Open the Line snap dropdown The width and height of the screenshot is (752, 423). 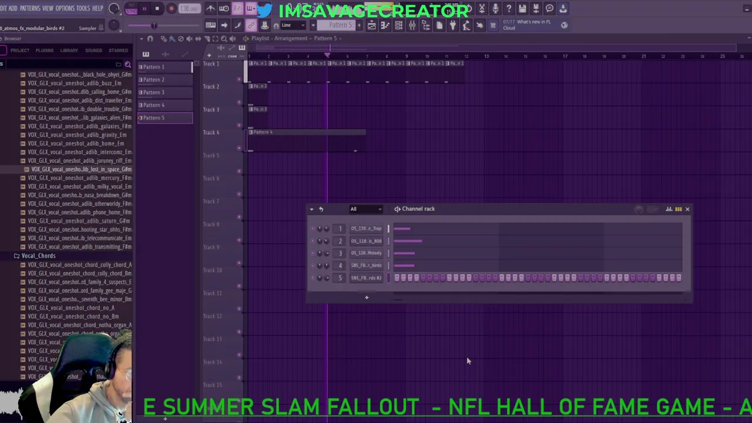[292, 25]
